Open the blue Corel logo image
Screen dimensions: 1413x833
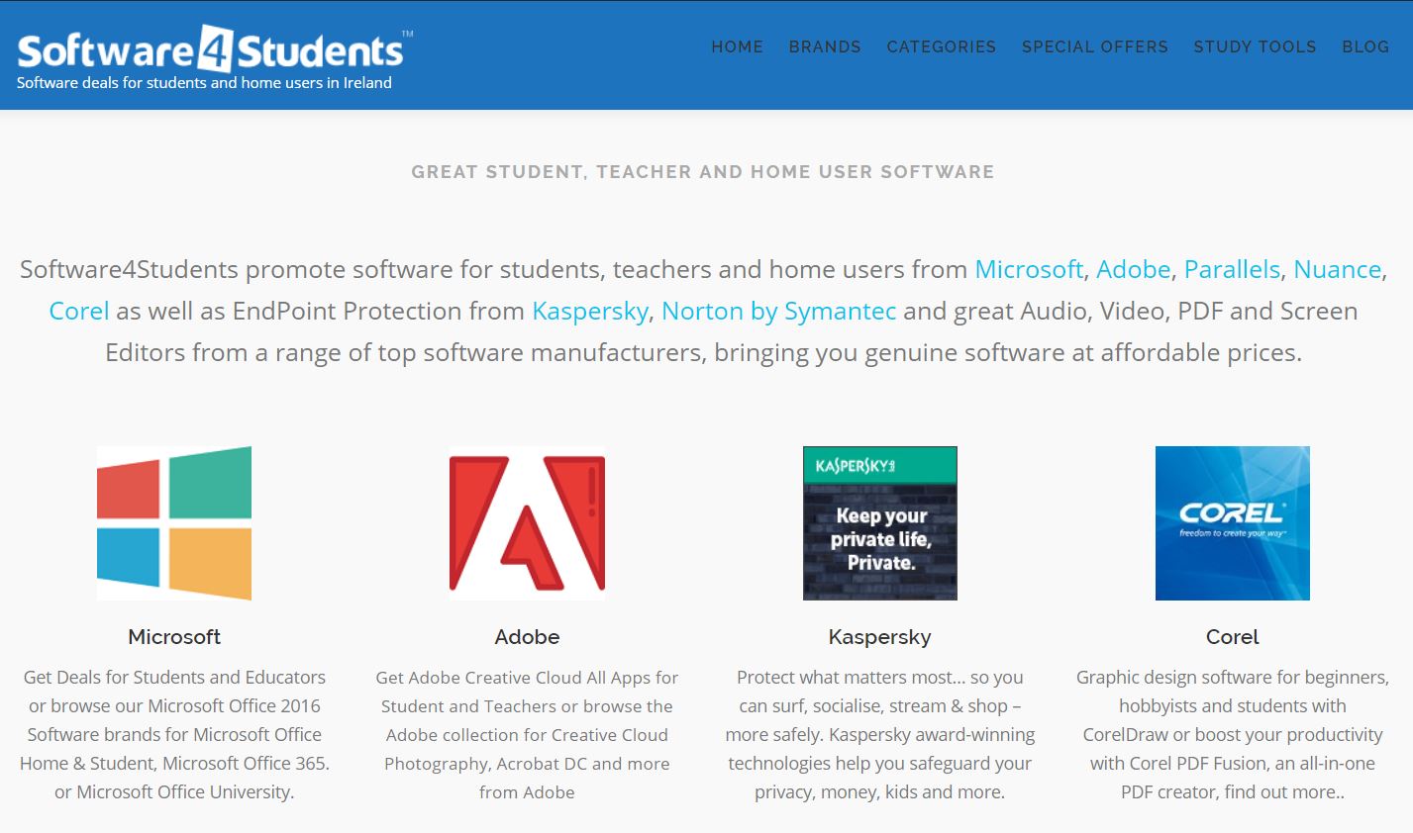1233,523
